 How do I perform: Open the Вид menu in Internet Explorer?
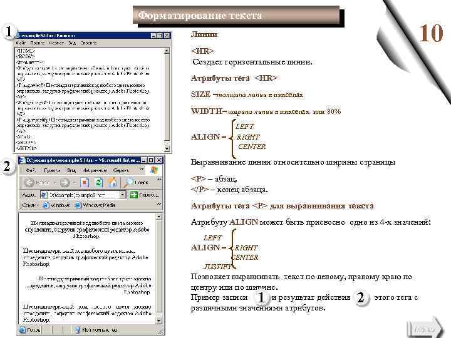[x=71, y=170]
